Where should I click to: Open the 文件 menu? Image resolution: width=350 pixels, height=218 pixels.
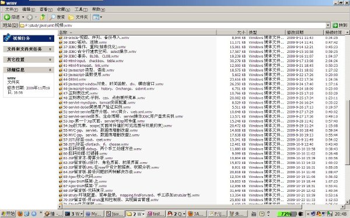12,9
